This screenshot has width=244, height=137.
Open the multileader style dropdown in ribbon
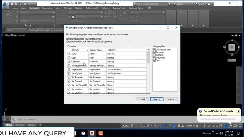[x=164, y=13]
